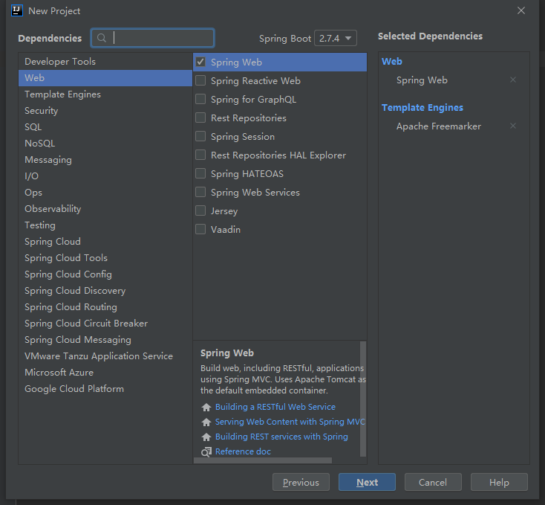Click the description panel vertical scrollbar

pyautogui.click(x=363, y=399)
